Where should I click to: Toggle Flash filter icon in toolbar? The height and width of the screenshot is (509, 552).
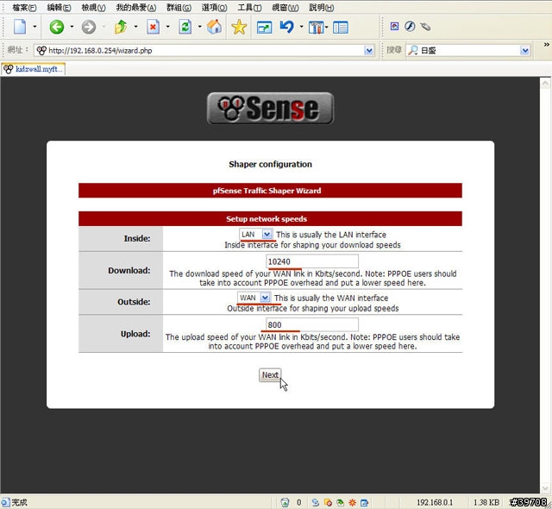(x=410, y=27)
